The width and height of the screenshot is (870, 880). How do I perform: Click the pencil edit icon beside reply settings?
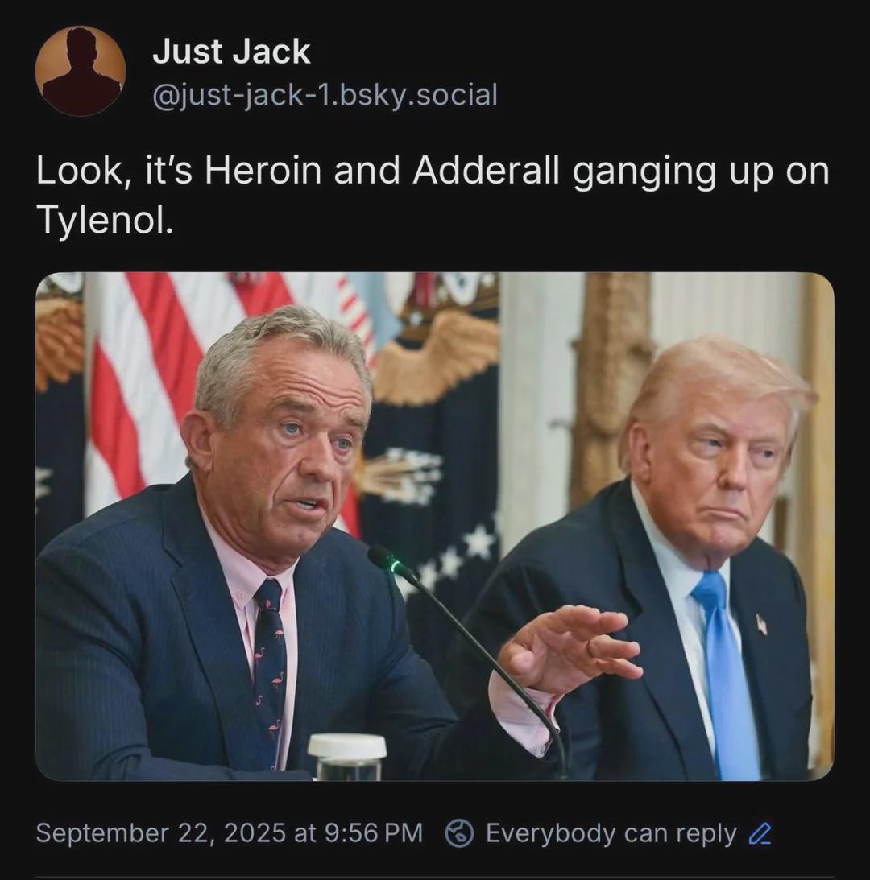(760, 833)
